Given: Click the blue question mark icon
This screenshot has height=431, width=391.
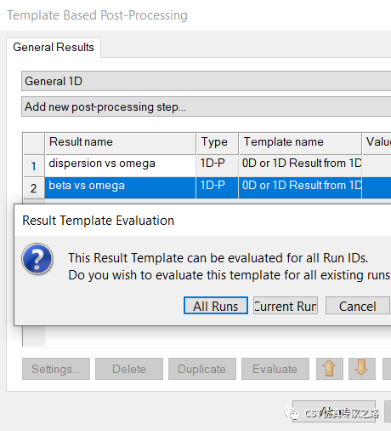Looking at the screenshot, I should click(37, 259).
